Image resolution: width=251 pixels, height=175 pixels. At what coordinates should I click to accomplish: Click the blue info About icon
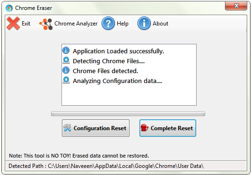[144, 23]
